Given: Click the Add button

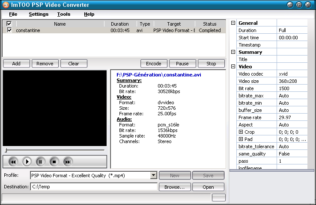Looking at the screenshot, I should click(16, 64).
